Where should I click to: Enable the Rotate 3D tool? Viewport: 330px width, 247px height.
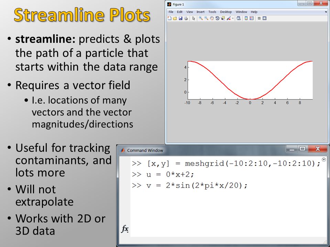[x=217, y=18]
